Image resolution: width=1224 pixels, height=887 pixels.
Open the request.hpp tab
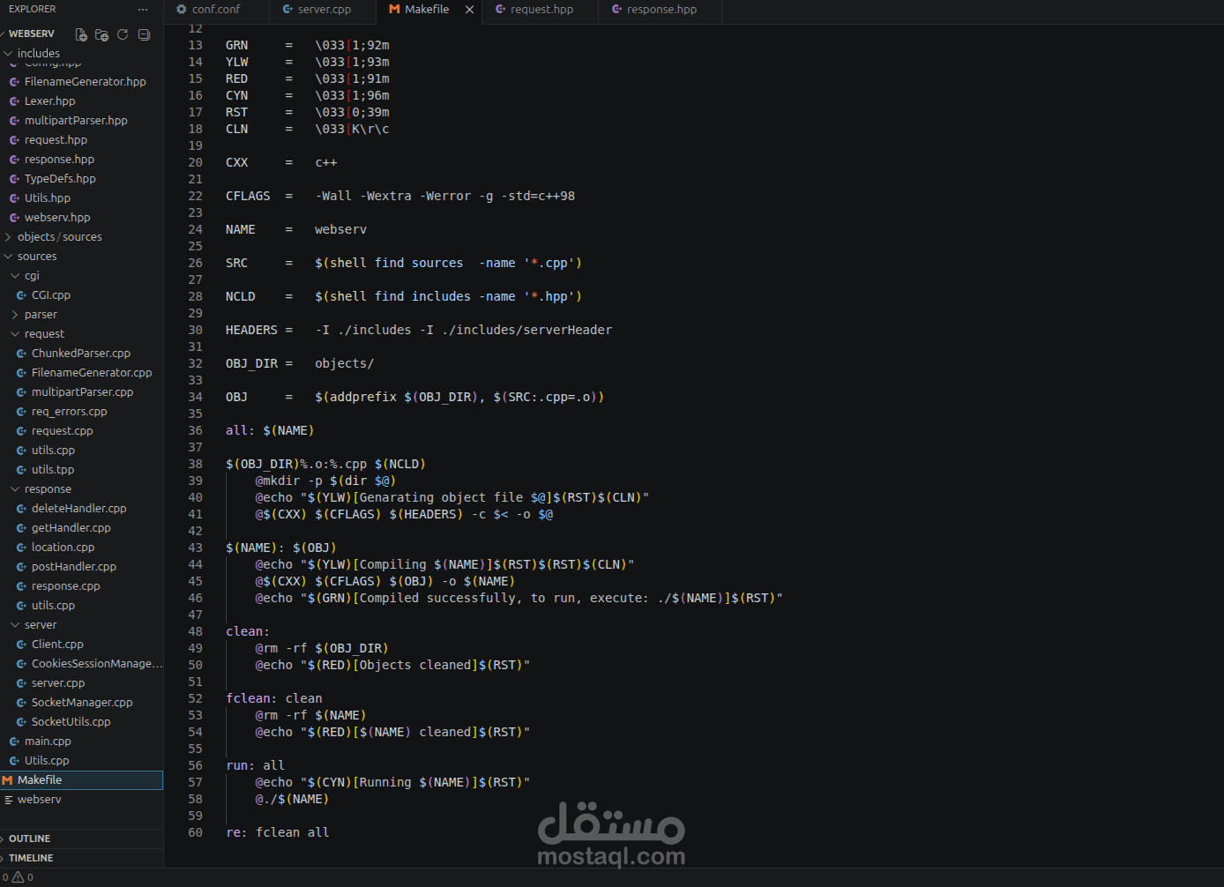541,10
